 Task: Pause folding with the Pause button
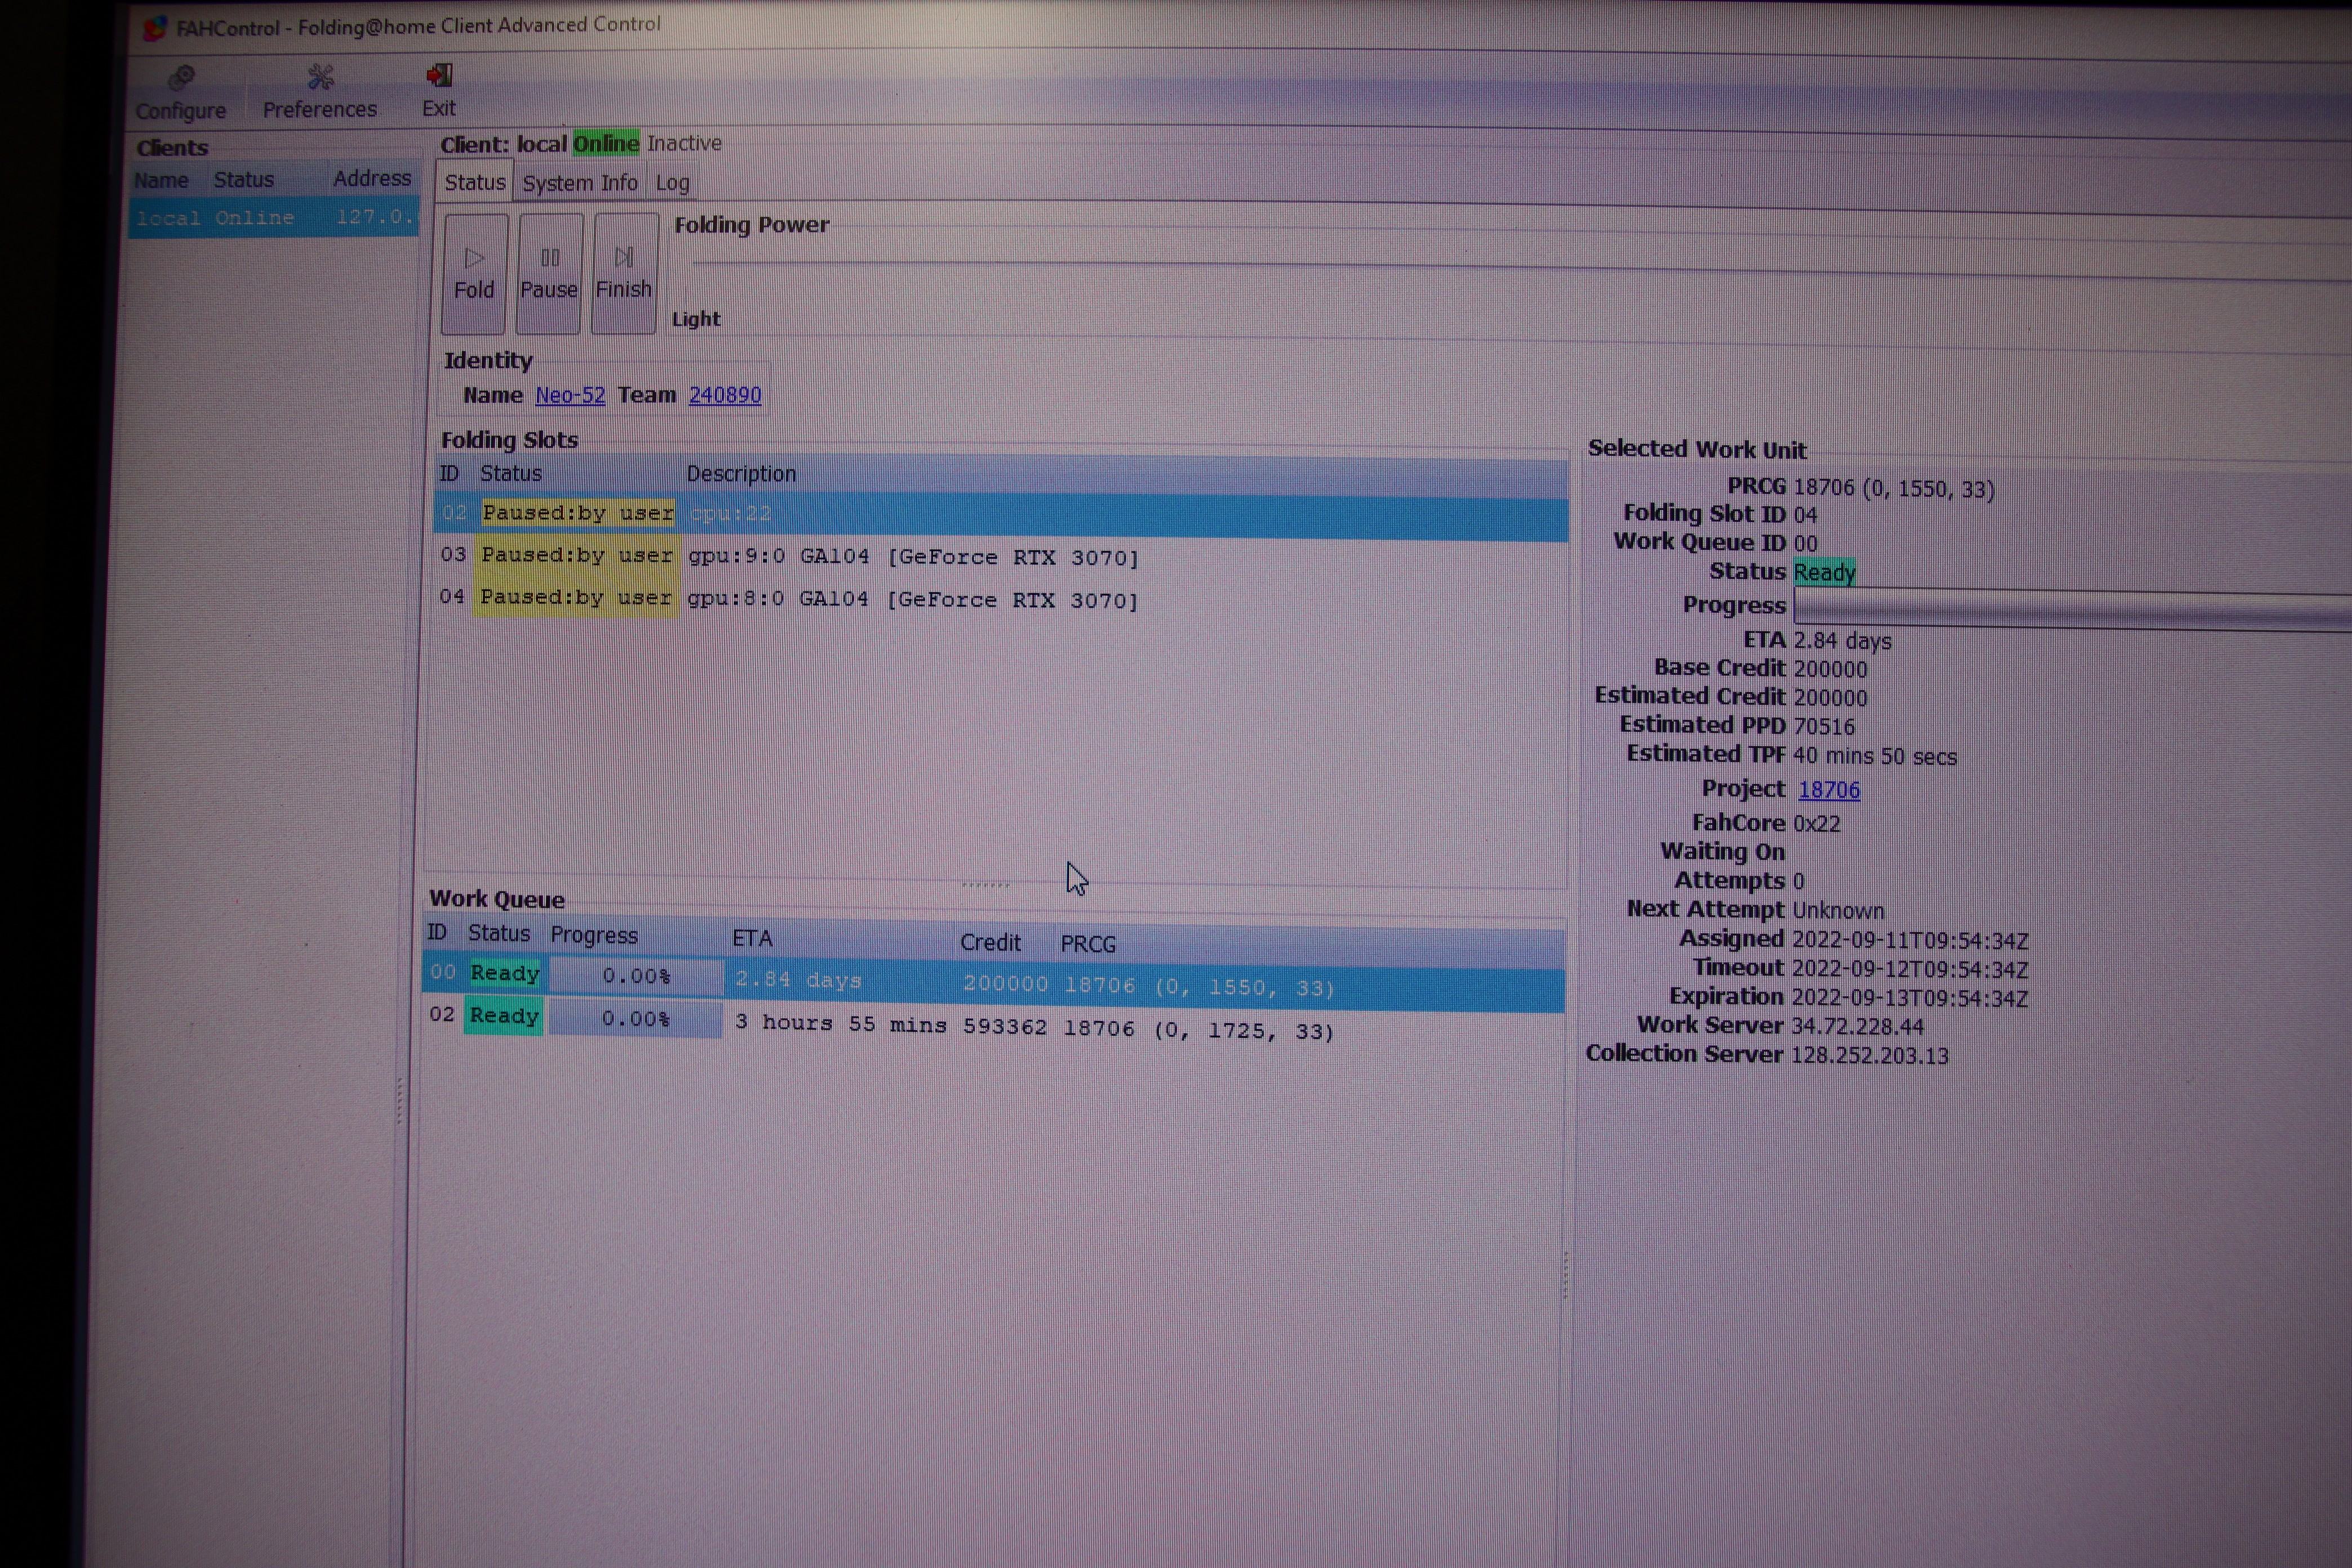[x=549, y=273]
